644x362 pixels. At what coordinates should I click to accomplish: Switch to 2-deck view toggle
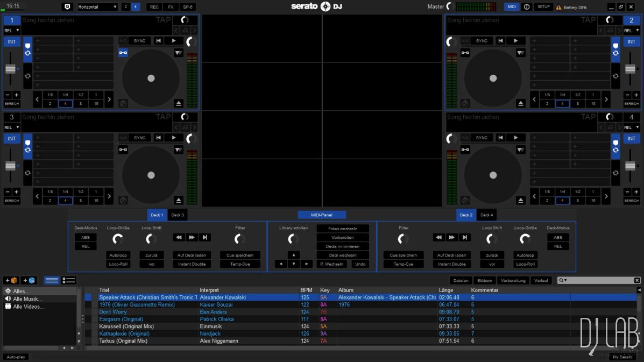pyautogui.click(x=125, y=7)
